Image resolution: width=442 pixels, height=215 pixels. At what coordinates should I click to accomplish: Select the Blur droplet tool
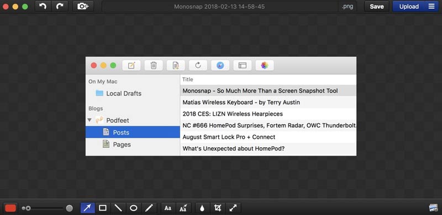[202, 208]
